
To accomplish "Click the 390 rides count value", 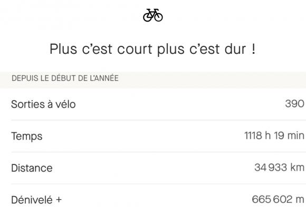I will tap(295, 103).
